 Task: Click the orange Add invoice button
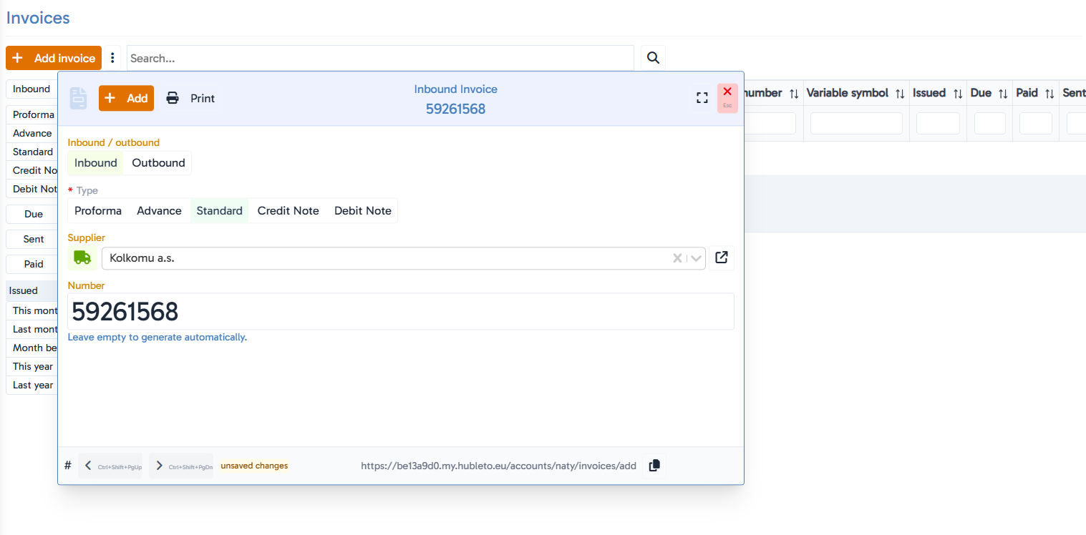click(54, 58)
